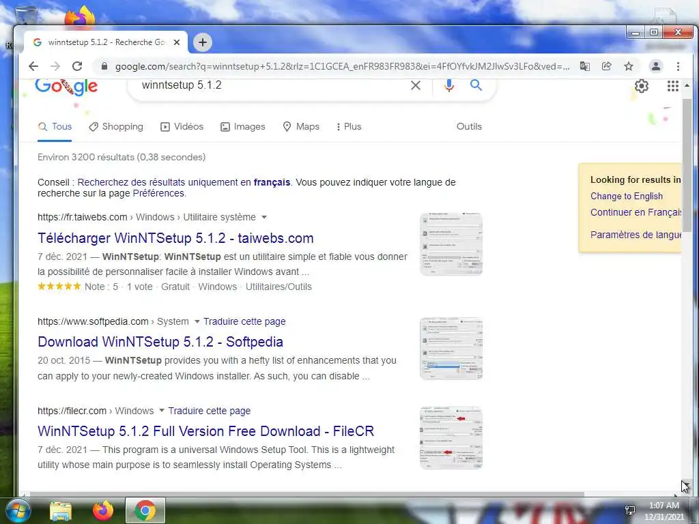This screenshot has width=699, height=524.
Task: Expand the filecr.com result dropdown arrow
Action: click(x=161, y=410)
